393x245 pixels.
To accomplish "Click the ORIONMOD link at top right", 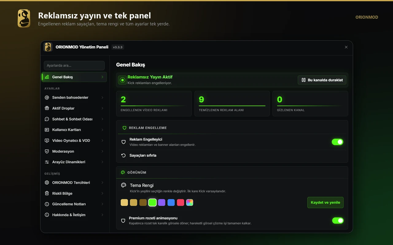I will tap(367, 17).
